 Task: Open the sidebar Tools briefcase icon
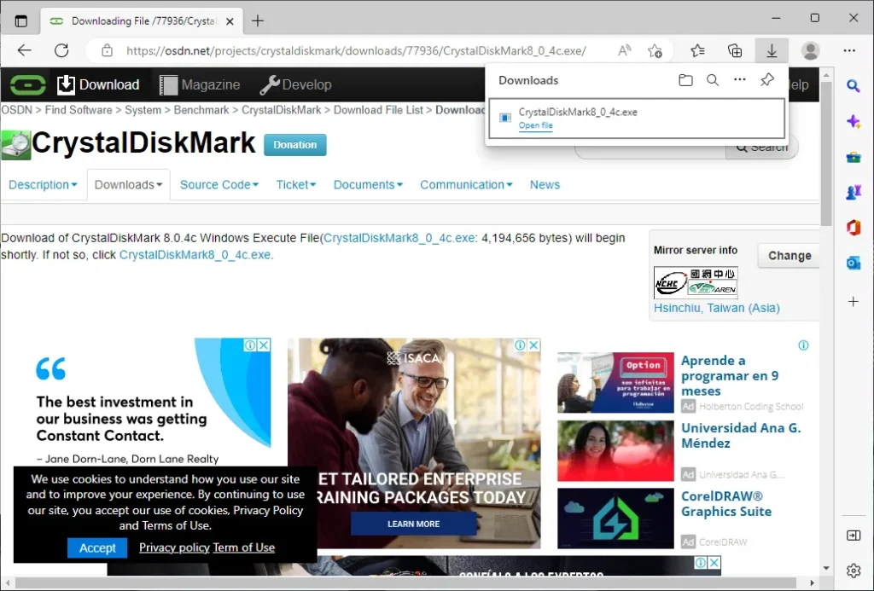(853, 158)
